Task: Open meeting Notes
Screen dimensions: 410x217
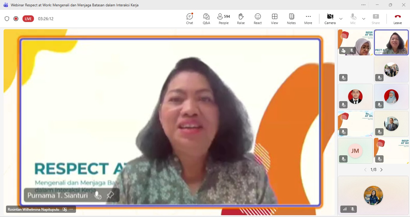Action: pyautogui.click(x=291, y=19)
